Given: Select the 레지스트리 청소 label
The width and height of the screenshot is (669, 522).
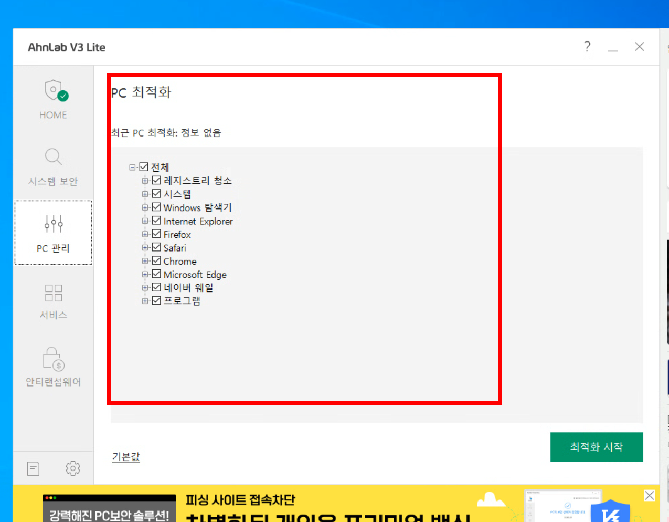Looking at the screenshot, I should point(198,181).
